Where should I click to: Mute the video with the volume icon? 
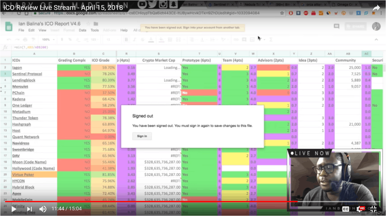[43, 209]
